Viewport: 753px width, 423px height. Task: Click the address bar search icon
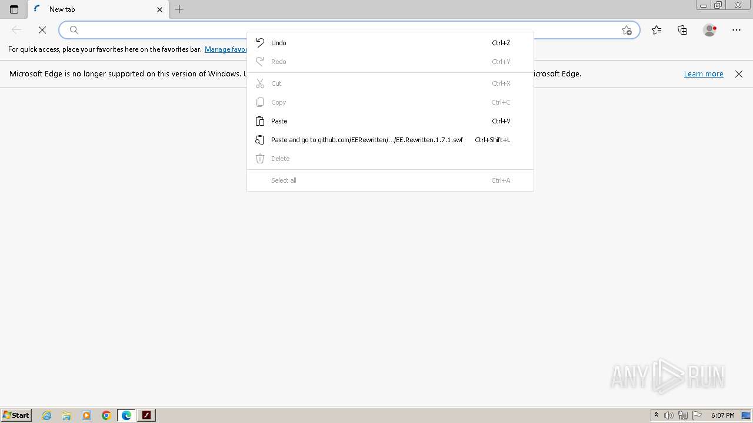click(x=74, y=30)
